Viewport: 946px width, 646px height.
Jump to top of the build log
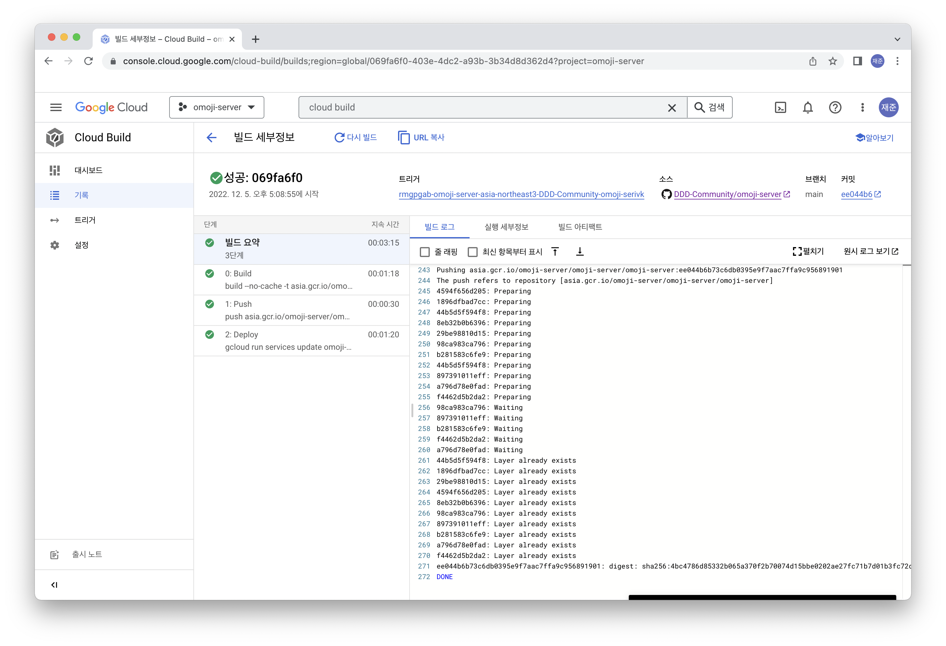555,252
